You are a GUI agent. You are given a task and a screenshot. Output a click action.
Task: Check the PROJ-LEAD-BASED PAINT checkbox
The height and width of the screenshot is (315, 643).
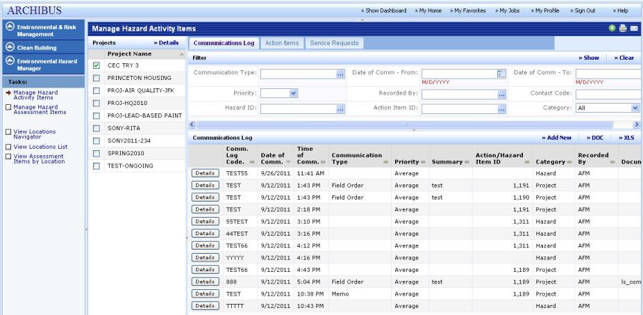point(97,116)
